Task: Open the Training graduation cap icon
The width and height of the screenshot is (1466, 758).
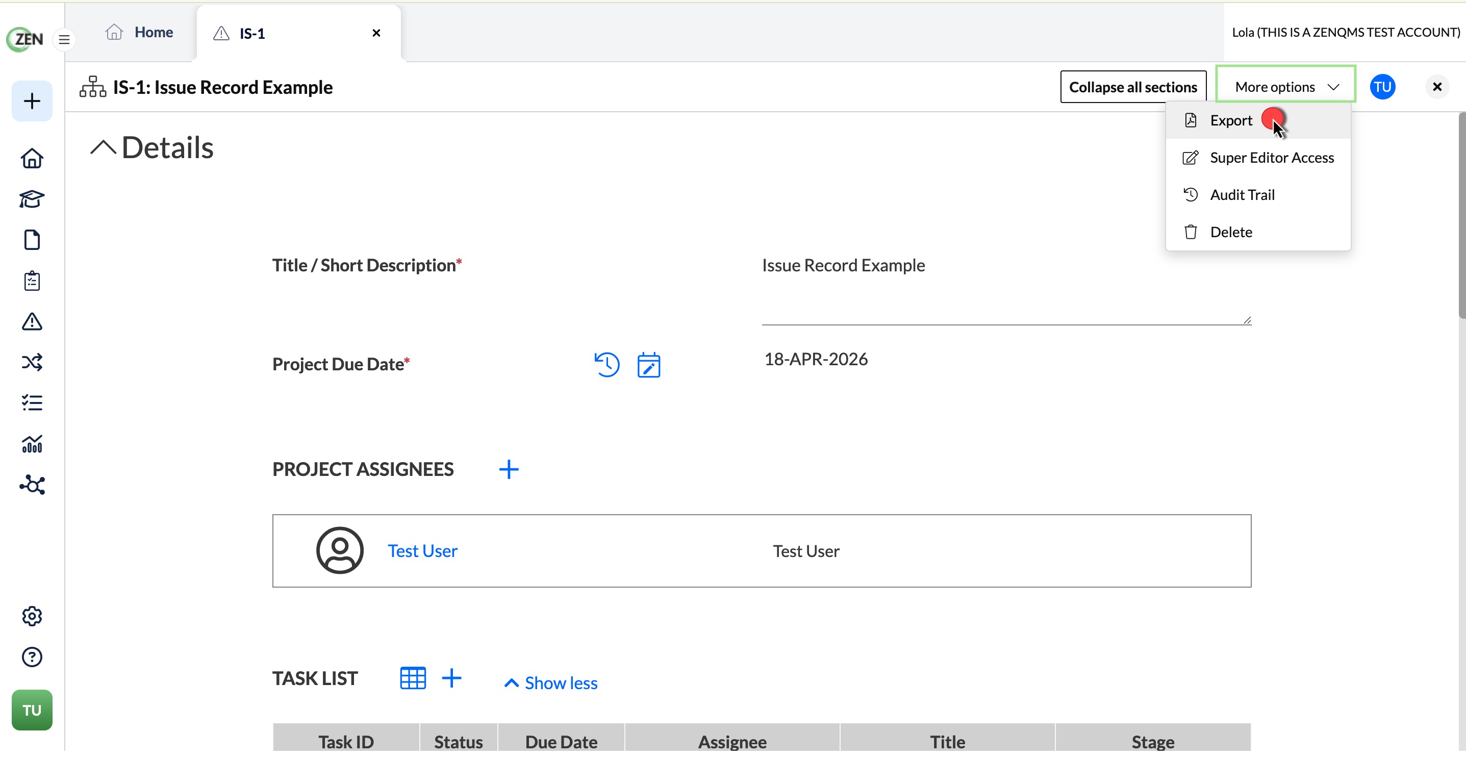Action: (32, 199)
